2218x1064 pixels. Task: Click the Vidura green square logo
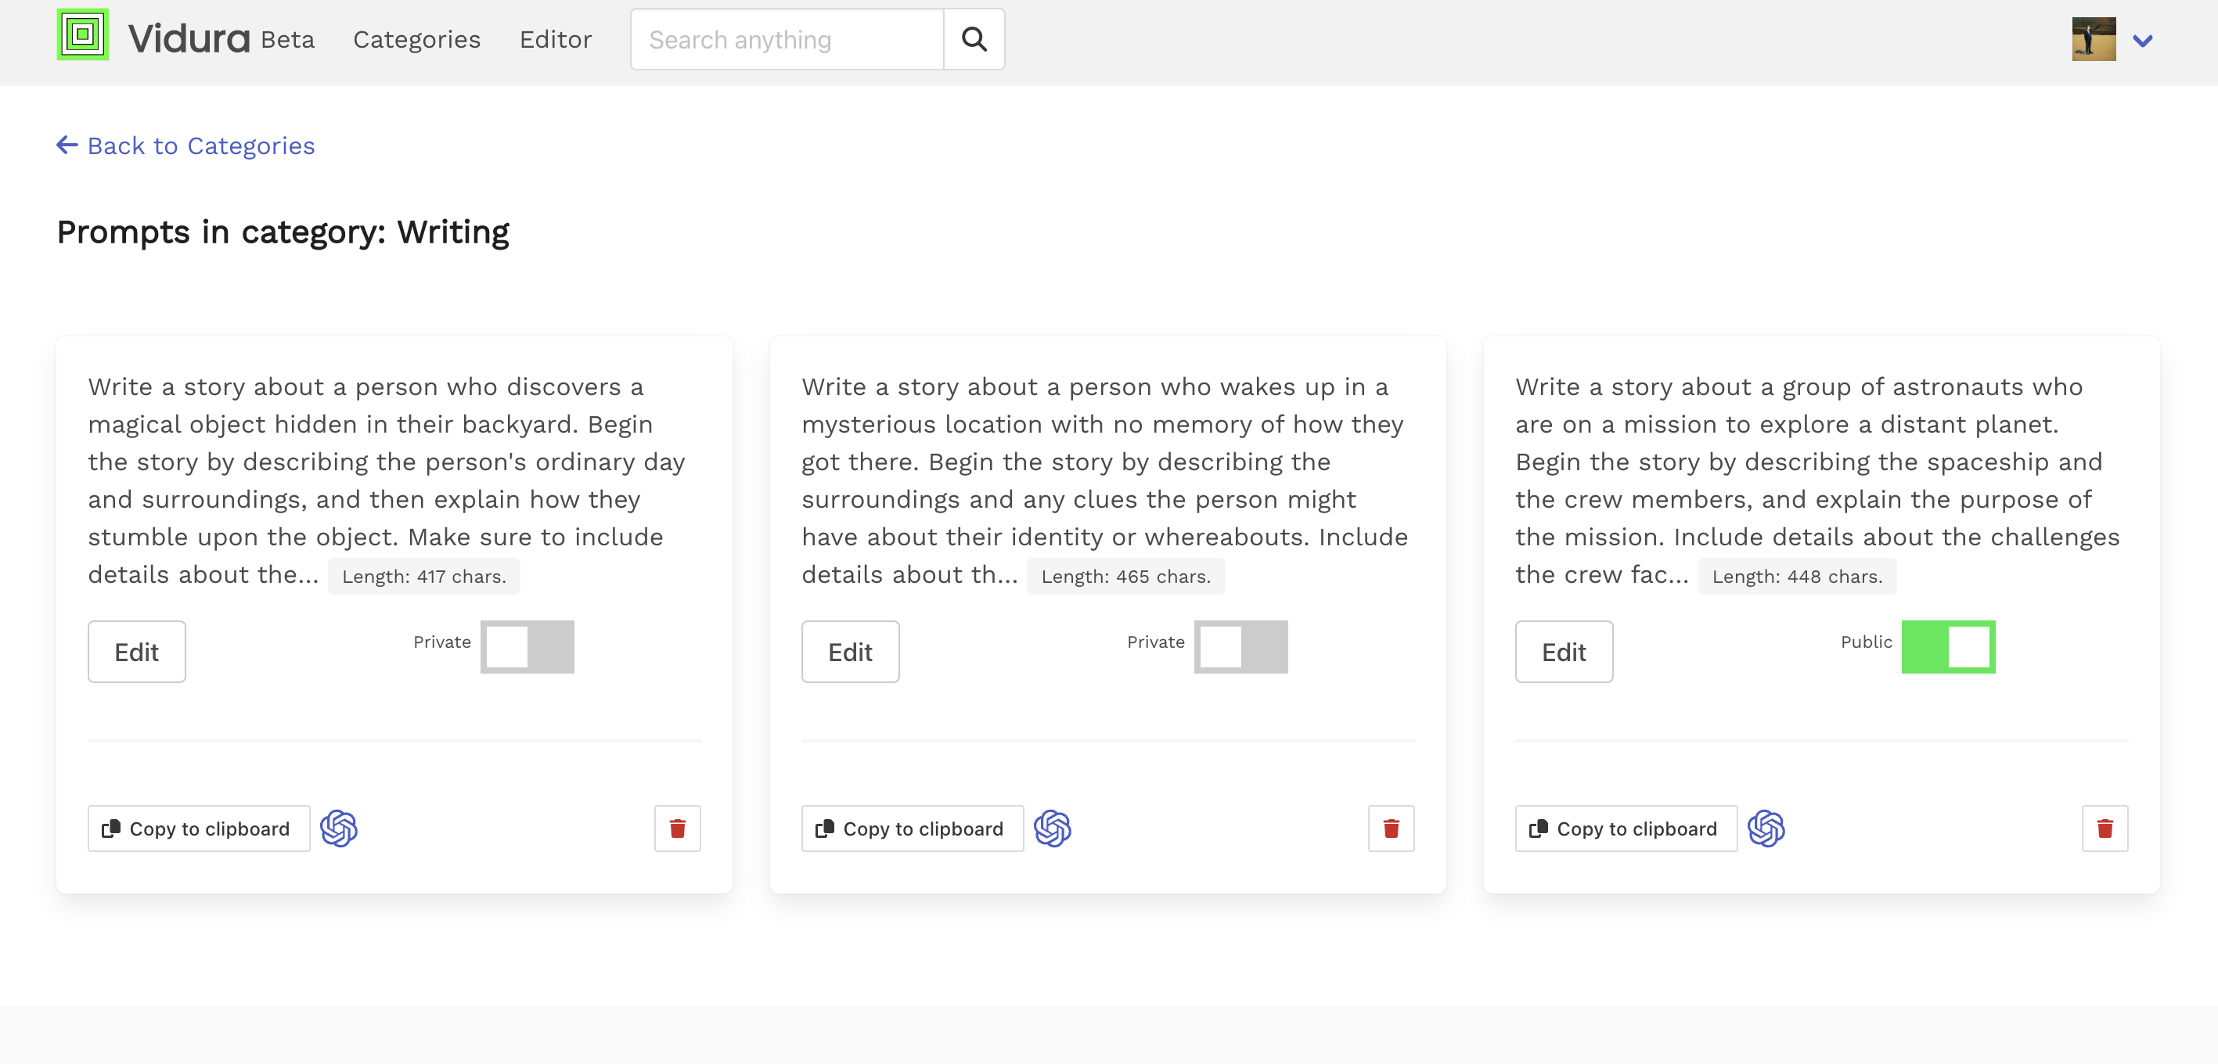point(83,35)
